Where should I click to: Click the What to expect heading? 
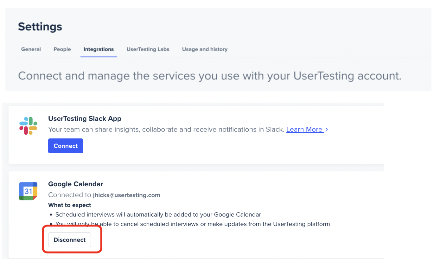pos(70,205)
